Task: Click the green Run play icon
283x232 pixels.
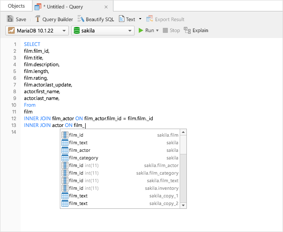Action: click(141, 30)
